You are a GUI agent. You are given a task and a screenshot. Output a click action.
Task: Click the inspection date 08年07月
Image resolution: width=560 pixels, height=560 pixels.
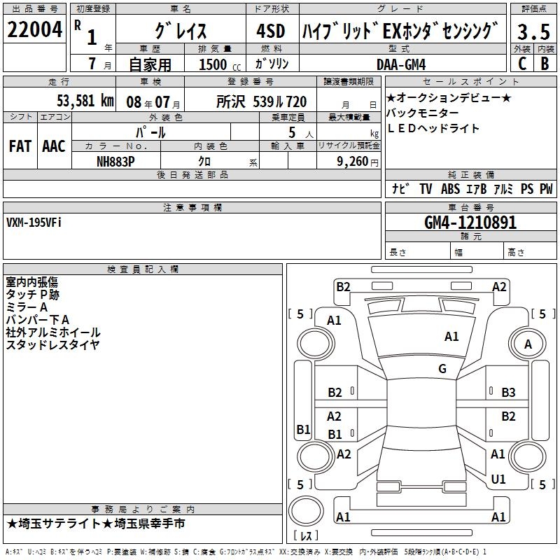pyautogui.click(x=153, y=102)
